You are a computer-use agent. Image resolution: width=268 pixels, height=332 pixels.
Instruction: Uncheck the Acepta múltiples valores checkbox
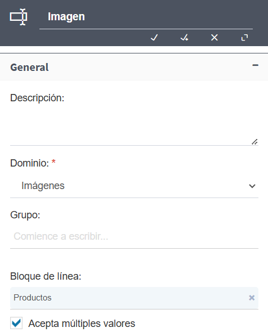pos(16,323)
